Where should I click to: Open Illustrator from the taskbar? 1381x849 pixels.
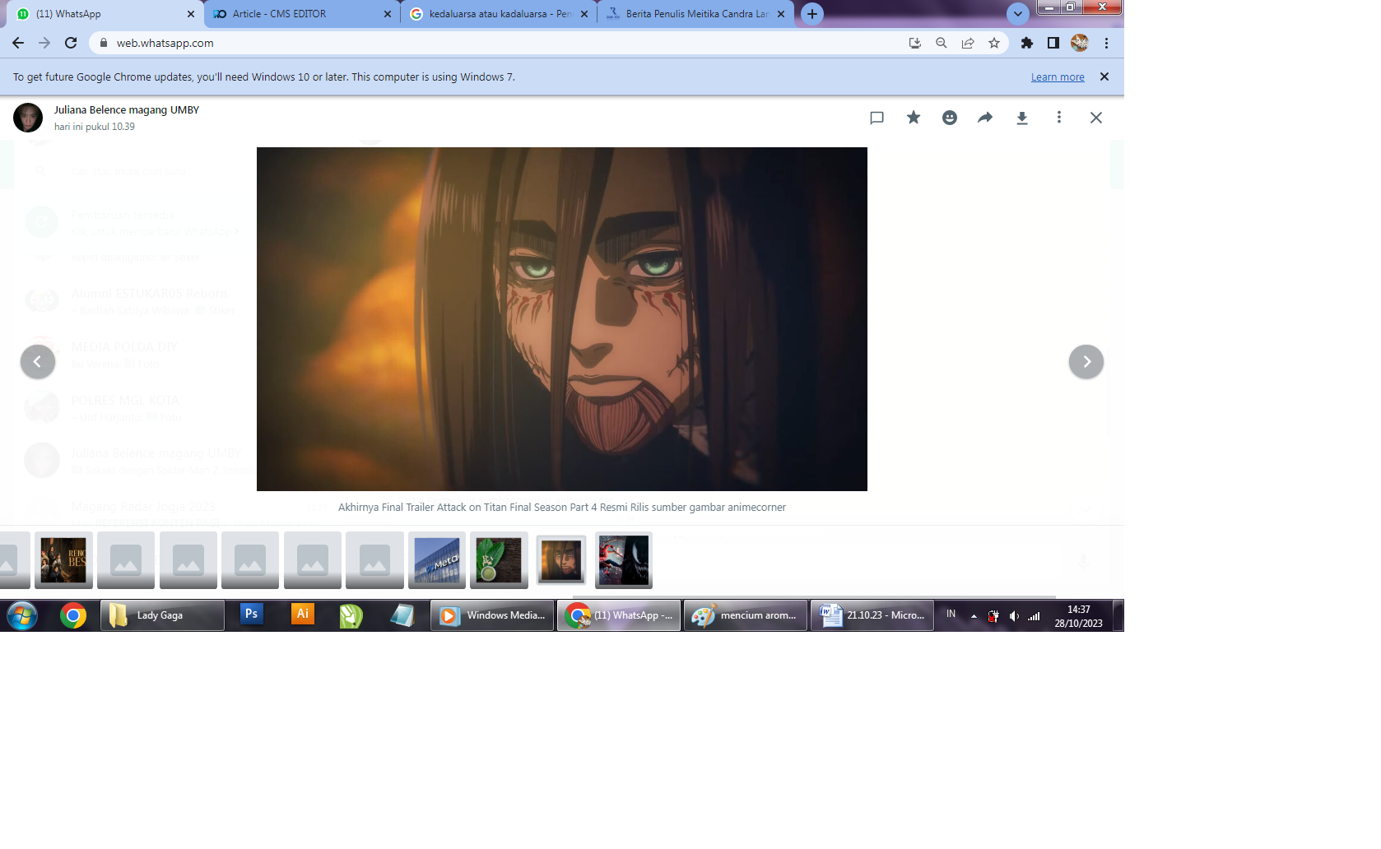[x=303, y=614]
